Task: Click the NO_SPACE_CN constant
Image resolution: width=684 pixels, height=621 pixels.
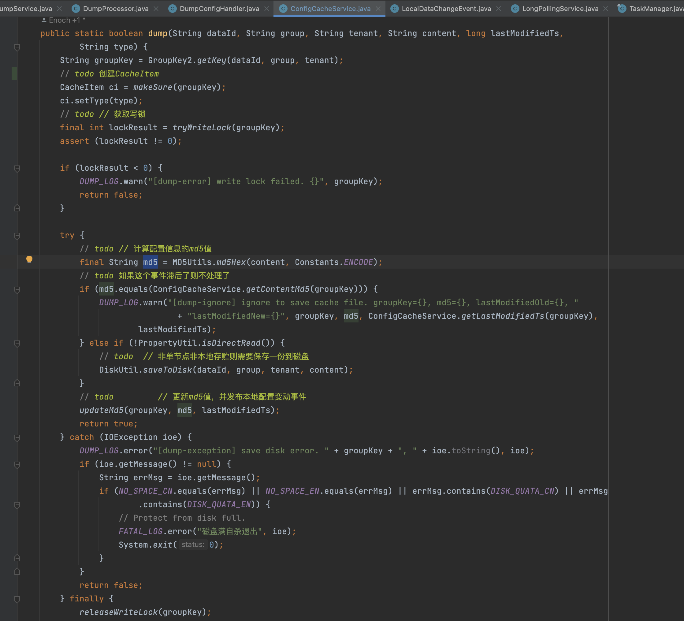Action: click(x=145, y=491)
